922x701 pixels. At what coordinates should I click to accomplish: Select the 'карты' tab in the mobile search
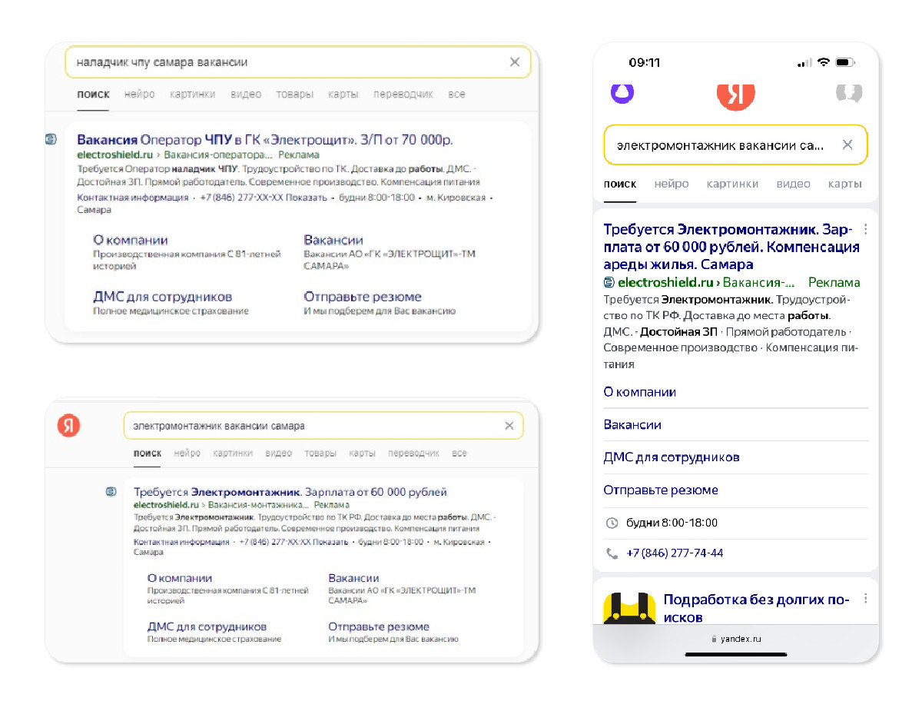pos(845,184)
